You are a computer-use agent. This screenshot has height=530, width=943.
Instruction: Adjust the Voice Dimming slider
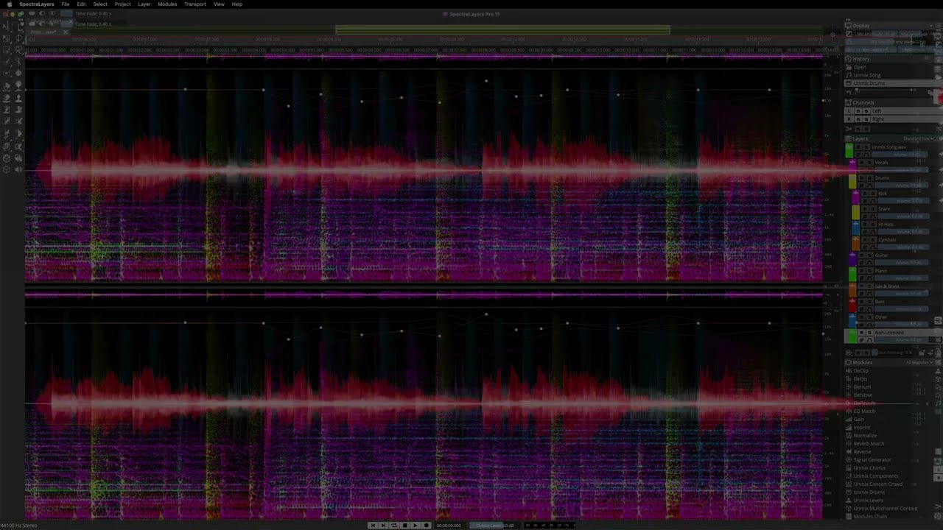point(894,353)
